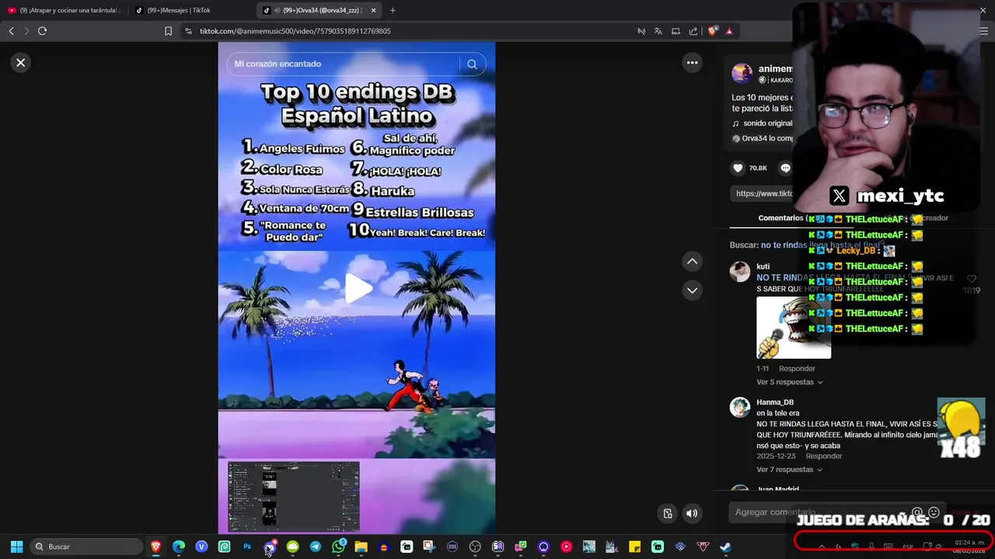Expand 'Ver 7 respuestas' under Hanma_DB's comment
Viewport: 995px width, 559px height.
[x=790, y=470]
